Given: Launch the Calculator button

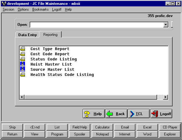Looking at the screenshot, I should 102,127.
